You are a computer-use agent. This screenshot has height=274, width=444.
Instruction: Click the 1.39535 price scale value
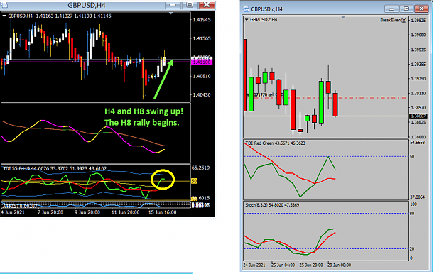click(418, 50)
